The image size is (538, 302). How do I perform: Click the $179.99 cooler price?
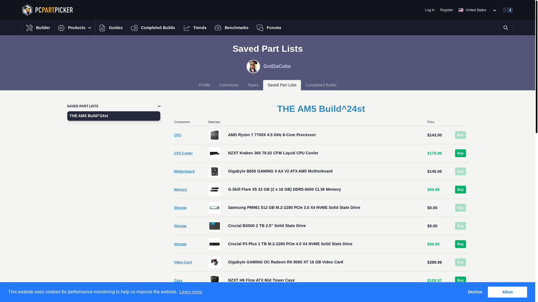[x=434, y=153]
